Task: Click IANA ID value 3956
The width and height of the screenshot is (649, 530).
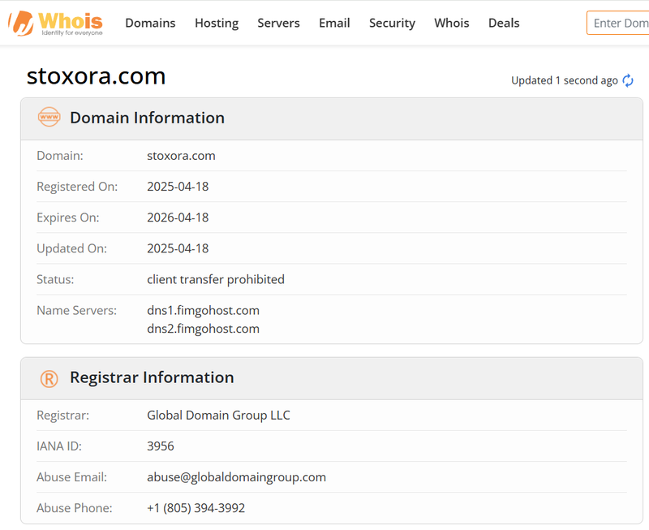Action: (x=161, y=446)
